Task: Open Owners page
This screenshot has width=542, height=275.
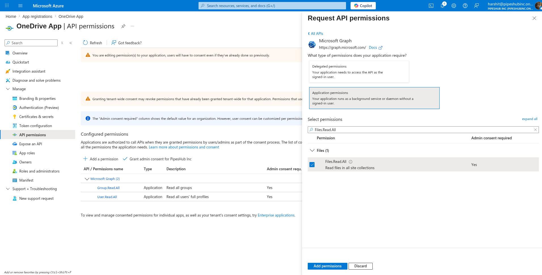Action: (x=25, y=162)
